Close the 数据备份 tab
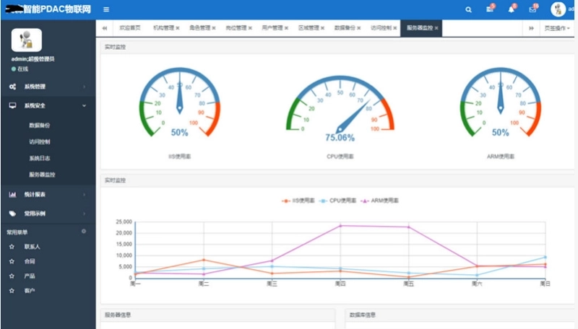The width and height of the screenshot is (578, 329). [359, 28]
